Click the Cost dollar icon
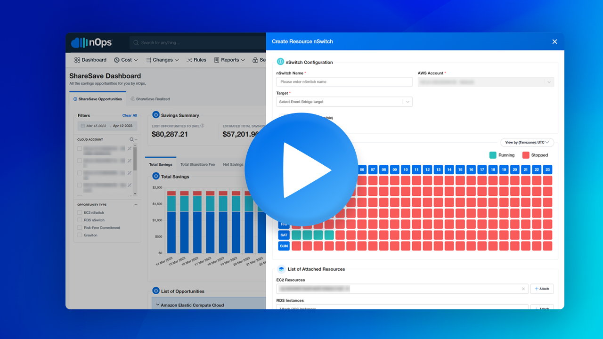 117,60
